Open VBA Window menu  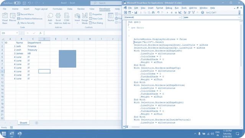pos(203,8)
